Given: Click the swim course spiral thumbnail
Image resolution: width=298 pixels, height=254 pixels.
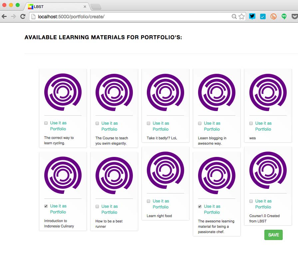Looking at the screenshot, I should pyautogui.click(x=114, y=92).
